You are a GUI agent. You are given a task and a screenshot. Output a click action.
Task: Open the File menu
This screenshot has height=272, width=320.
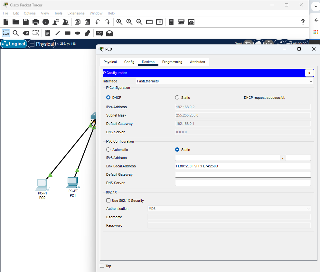tap(5, 13)
